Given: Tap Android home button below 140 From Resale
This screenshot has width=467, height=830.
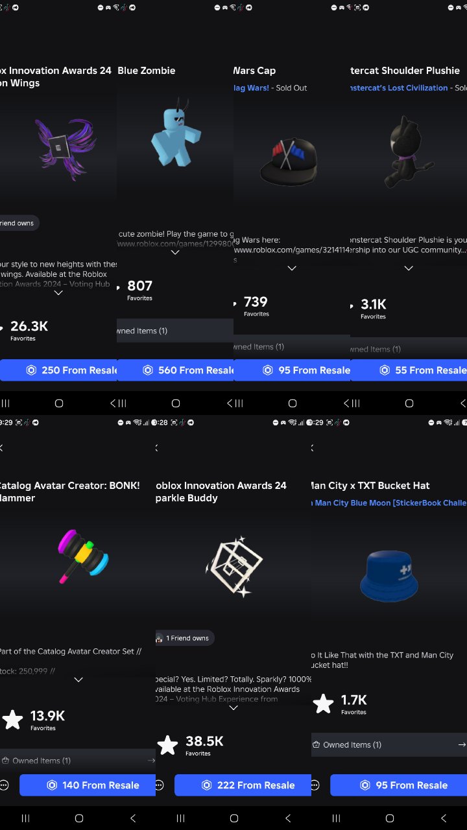Looking at the screenshot, I should point(79,818).
